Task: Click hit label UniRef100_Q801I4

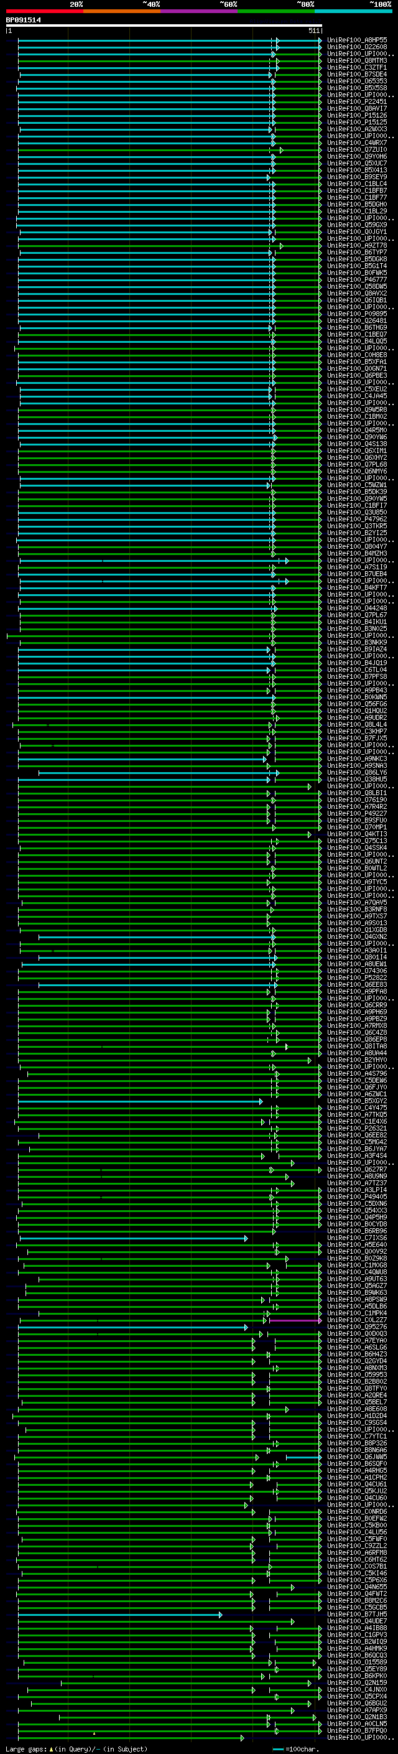Action: click(357, 958)
